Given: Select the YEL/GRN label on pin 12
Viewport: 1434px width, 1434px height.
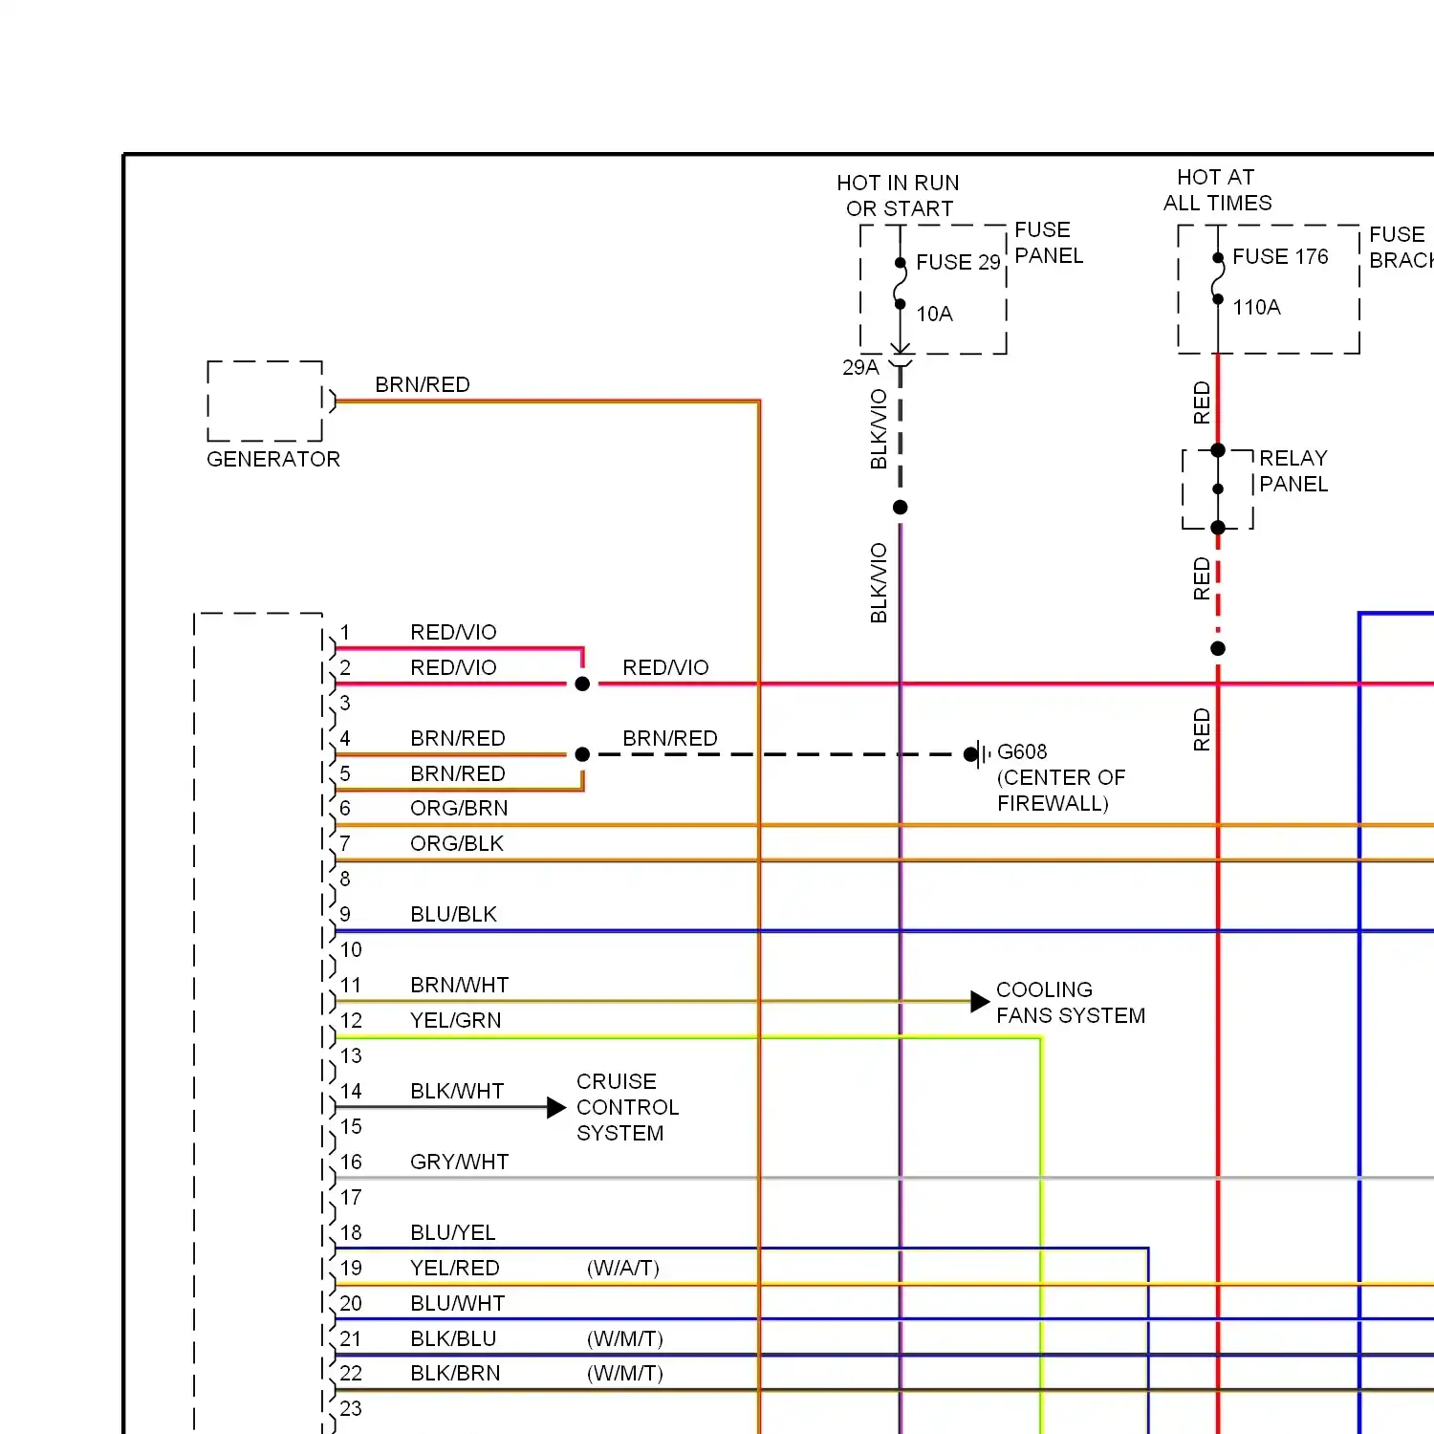Looking at the screenshot, I should point(456,1020).
